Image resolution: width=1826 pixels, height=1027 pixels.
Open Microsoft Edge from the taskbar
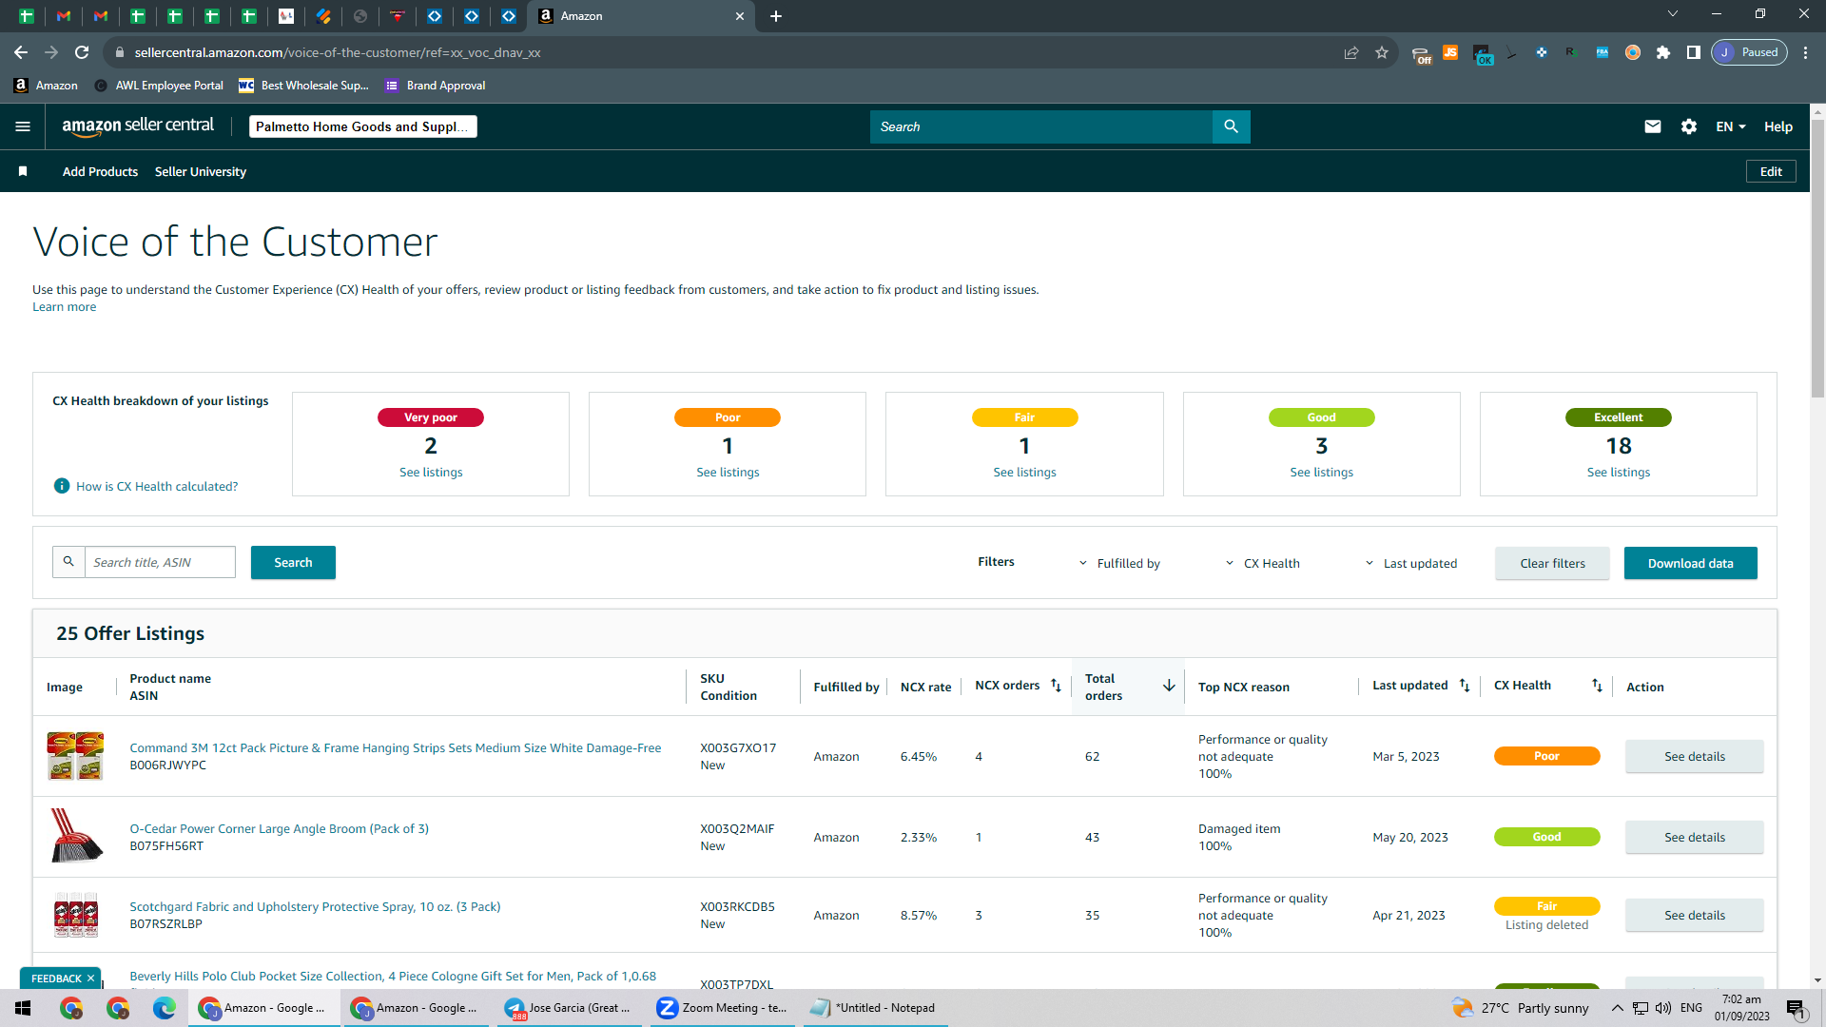pos(165,1008)
